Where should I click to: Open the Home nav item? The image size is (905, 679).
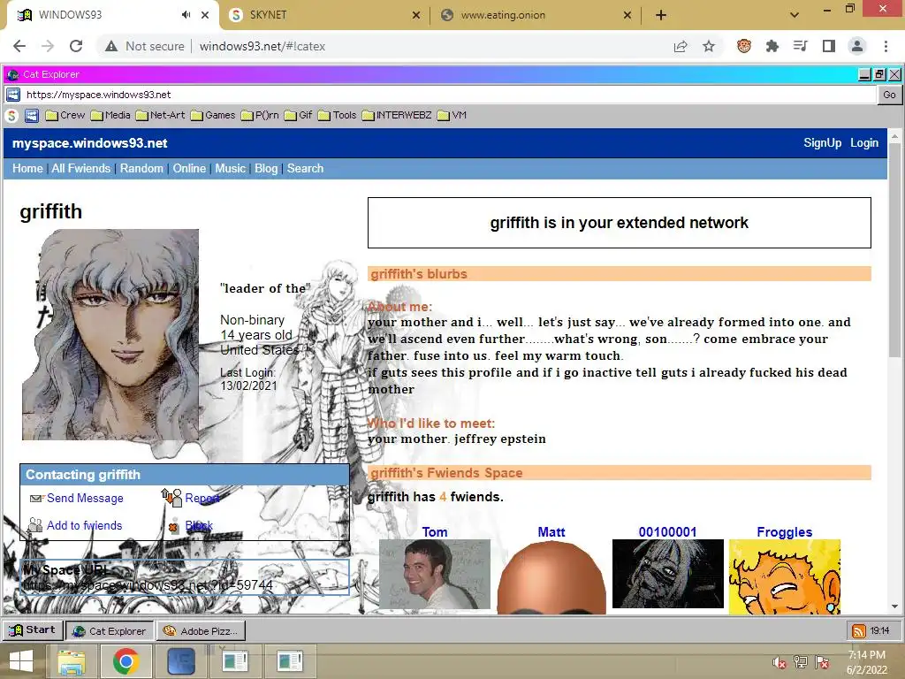pyautogui.click(x=27, y=169)
